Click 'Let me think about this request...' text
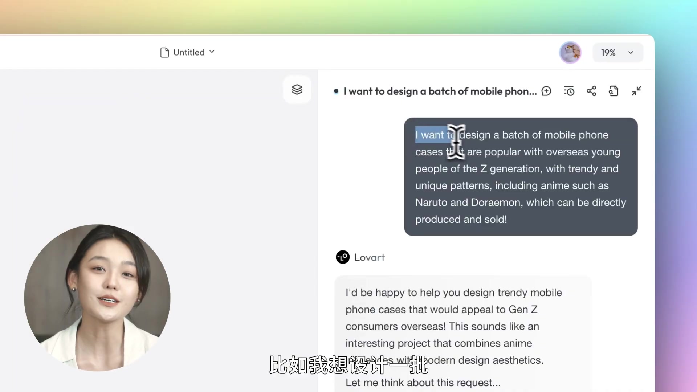Viewport: 697px width, 392px height. [x=423, y=383]
